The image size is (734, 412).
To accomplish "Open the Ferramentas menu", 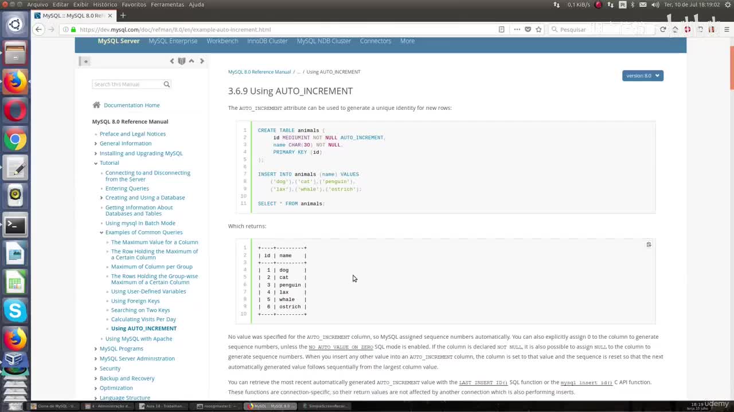I will 167,5.
